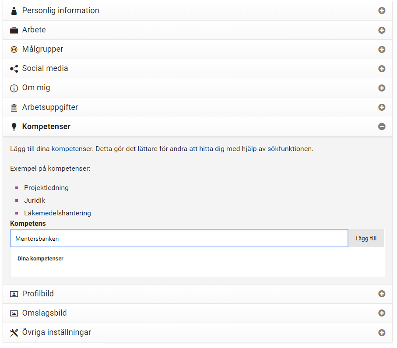
Task: Expand Personlig information with its plus button
Action: point(382,11)
